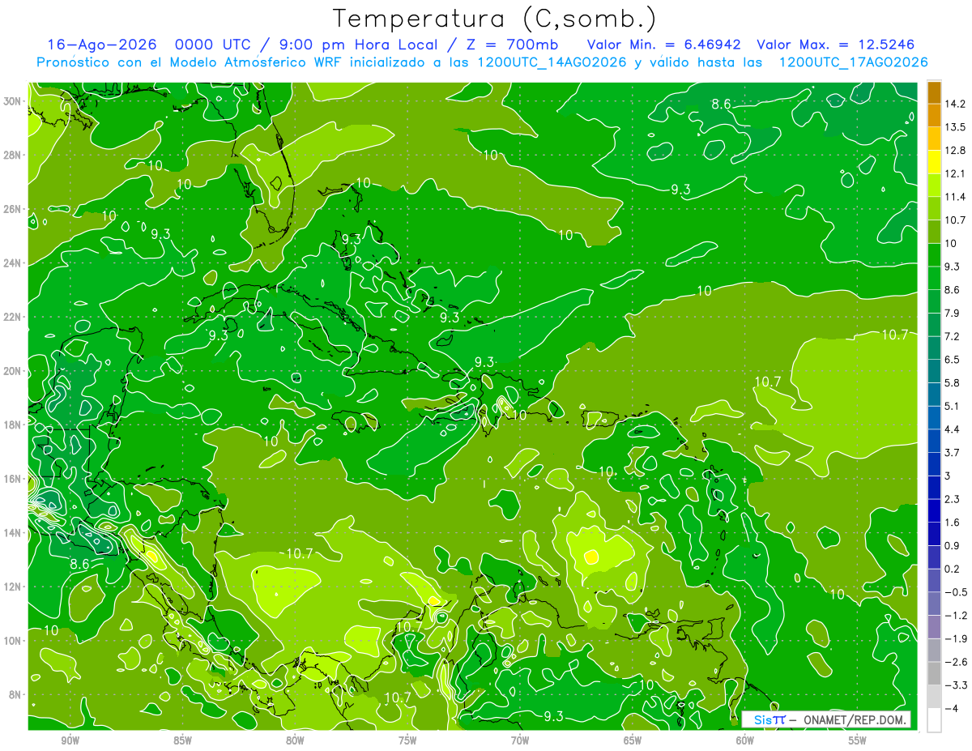The width and height of the screenshot is (972, 751).
Task: Click "9:00 pm Hora Local" text
Action: [357, 45]
